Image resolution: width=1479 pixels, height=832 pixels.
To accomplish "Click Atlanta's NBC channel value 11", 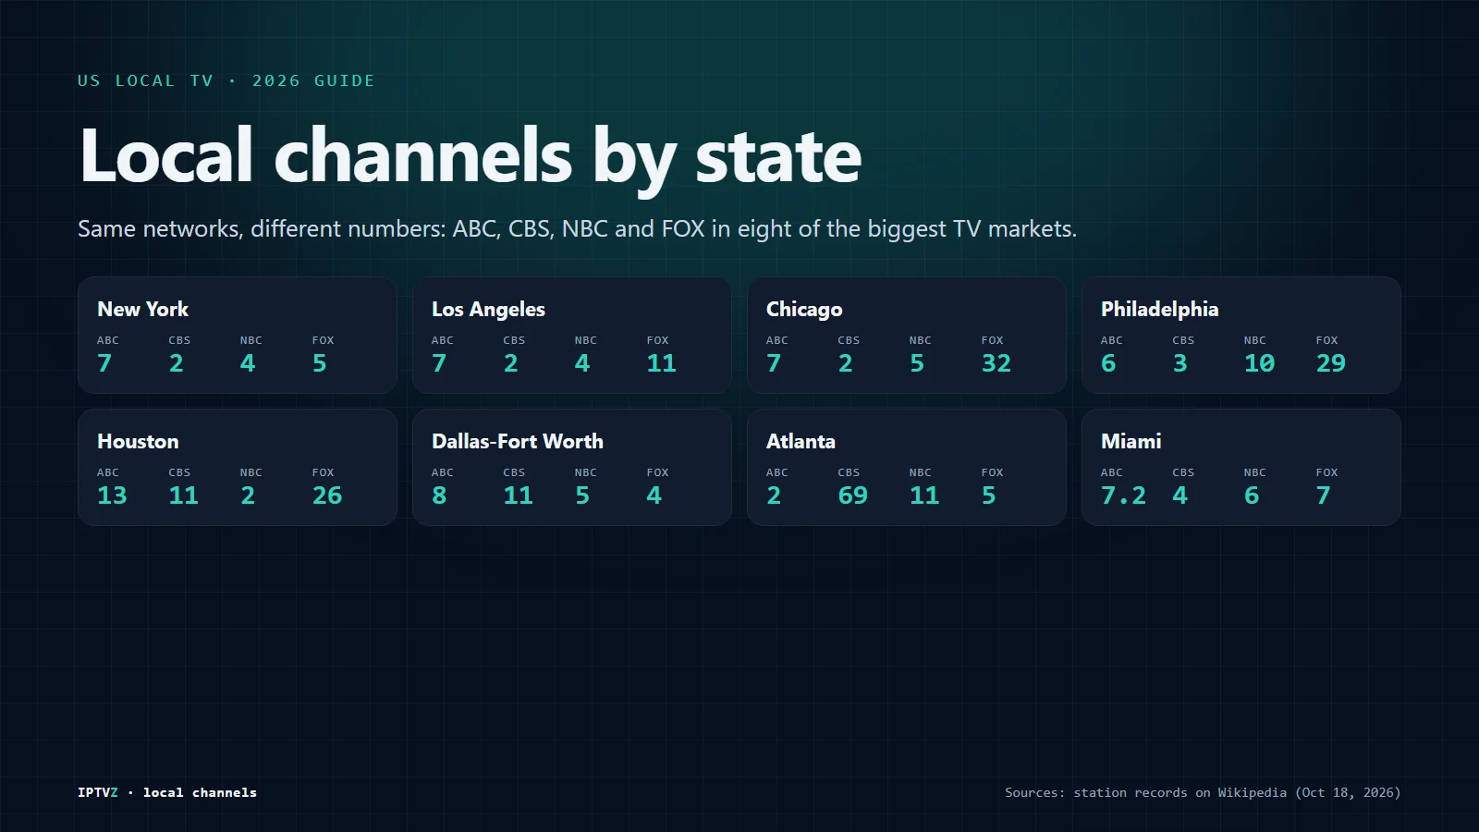I will [x=924, y=496].
